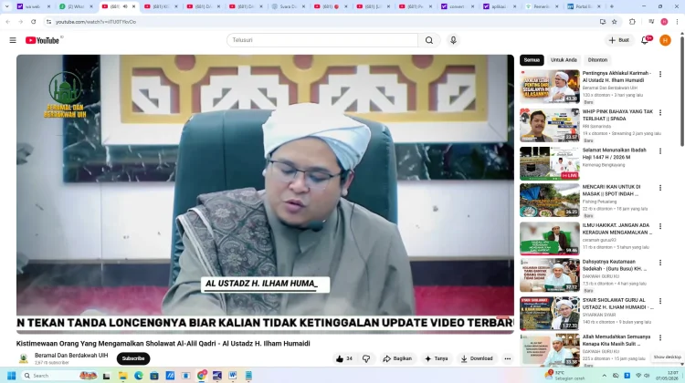Open options for SYAIR SHOLAWAT video

(x=660, y=301)
